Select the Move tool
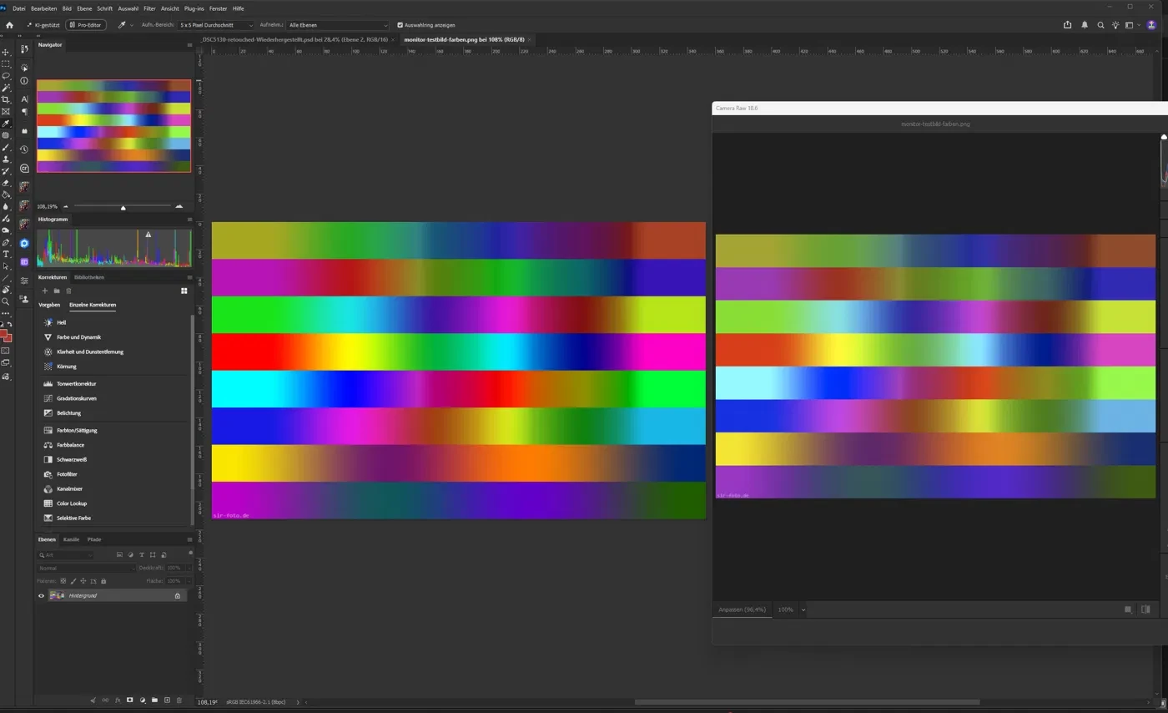The width and height of the screenshot is (1168, 713). (x=6, y=52)
